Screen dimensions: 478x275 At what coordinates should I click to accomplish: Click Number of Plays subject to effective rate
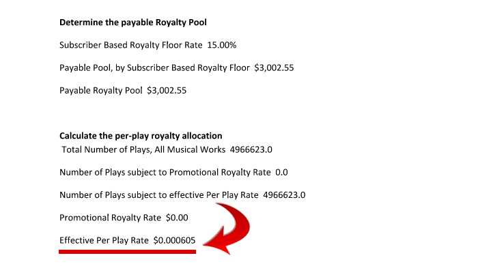tap(182, 195)
